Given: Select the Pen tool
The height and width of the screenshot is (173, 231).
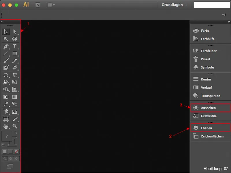Looking at the screenshot, I should pos(6,46).
